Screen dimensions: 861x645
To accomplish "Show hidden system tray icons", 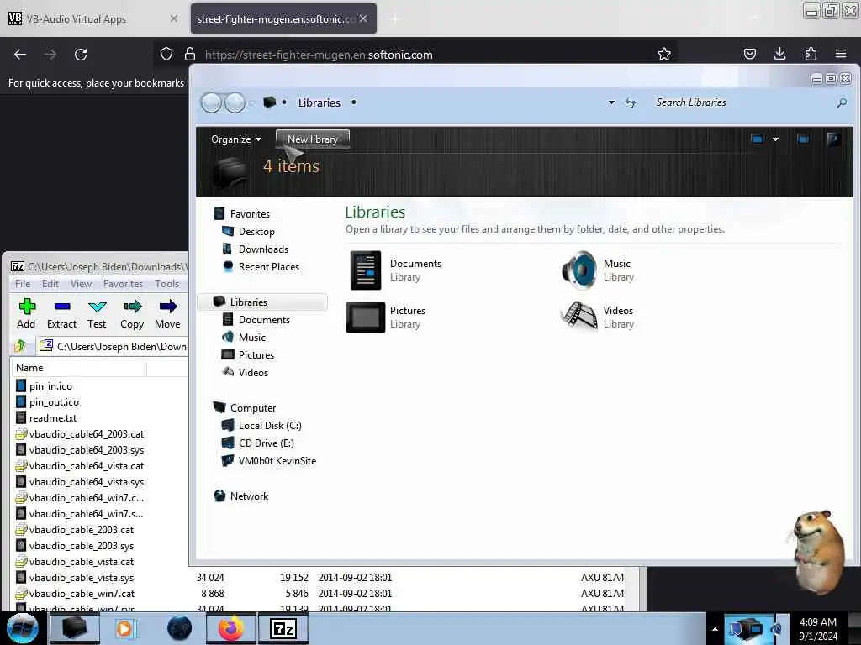I will [x=715, y=629].
